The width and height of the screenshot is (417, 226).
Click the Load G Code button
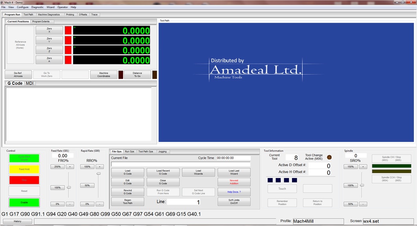128,172
